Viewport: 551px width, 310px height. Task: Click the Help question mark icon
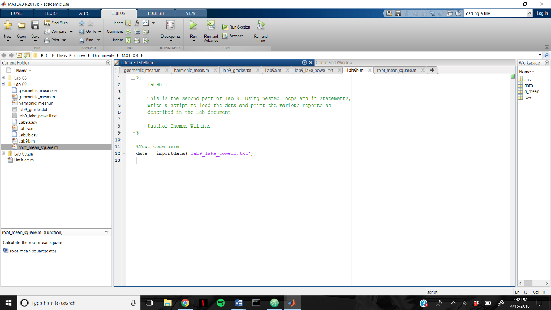point(458,13)
